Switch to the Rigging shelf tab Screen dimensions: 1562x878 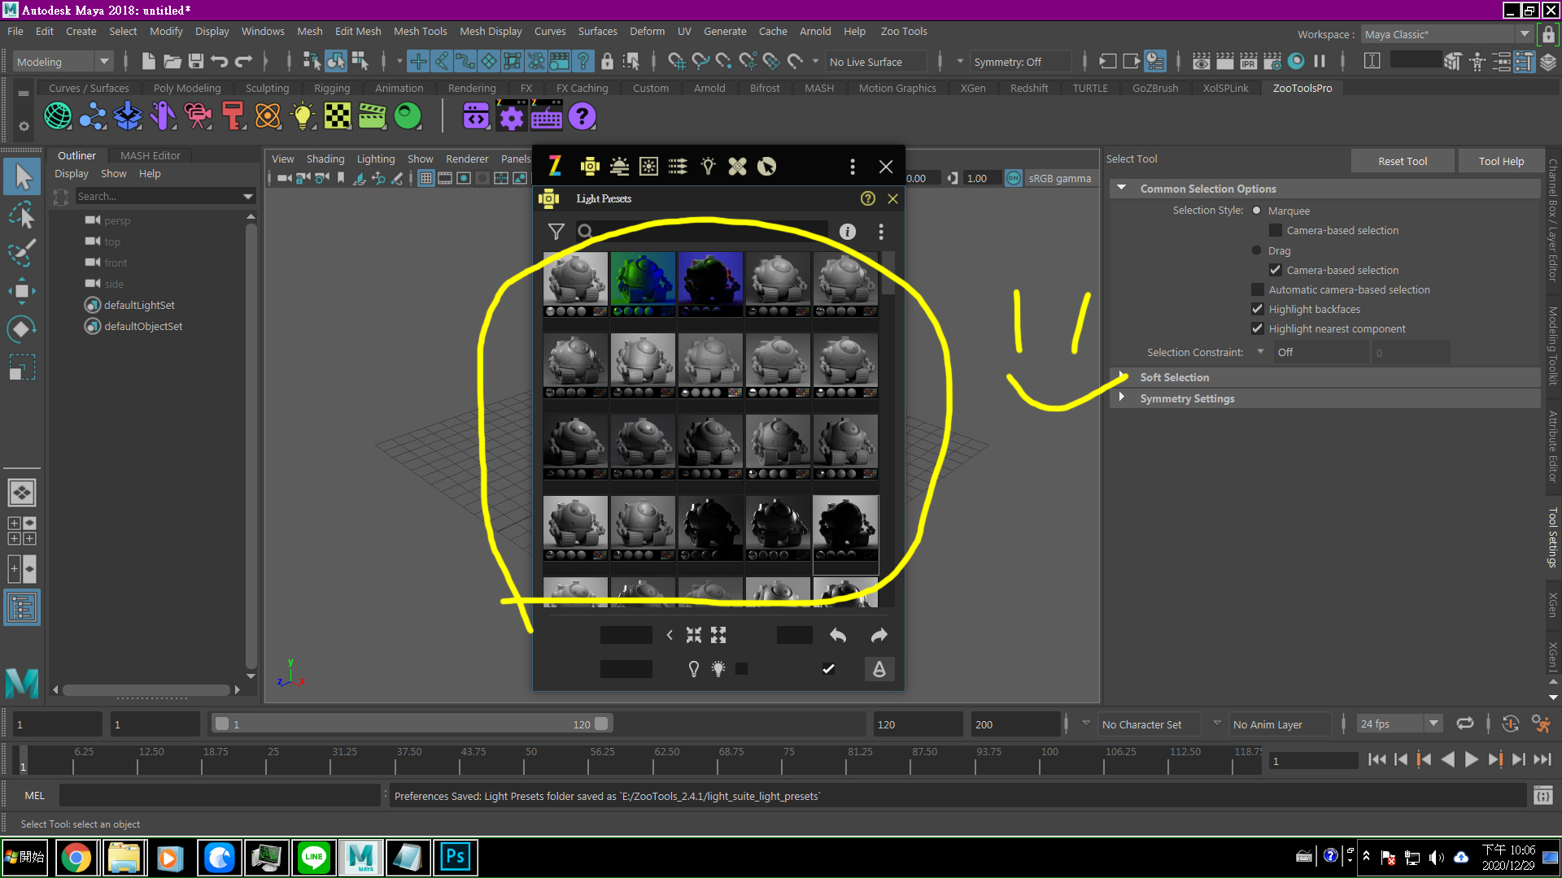(x=331, y=88)
